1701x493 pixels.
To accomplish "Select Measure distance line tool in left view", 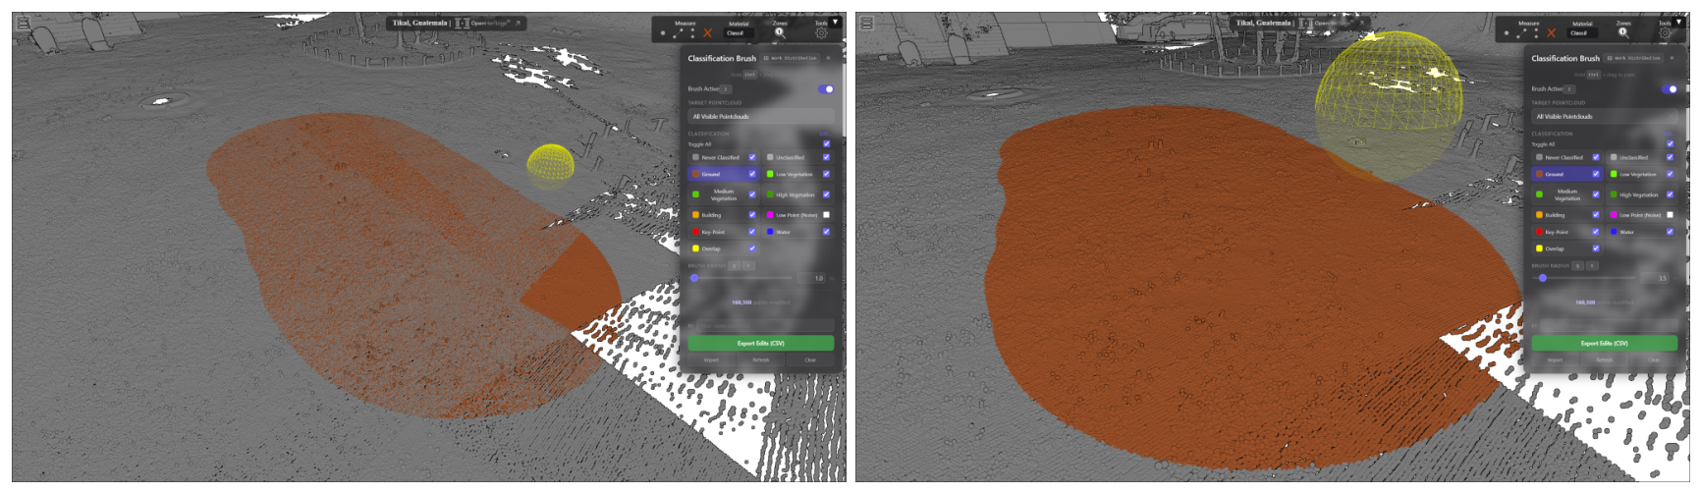I will (x=678, y=32).
